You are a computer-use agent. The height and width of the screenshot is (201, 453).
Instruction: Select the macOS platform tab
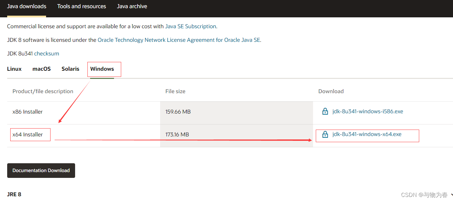[x=42, y=69]
